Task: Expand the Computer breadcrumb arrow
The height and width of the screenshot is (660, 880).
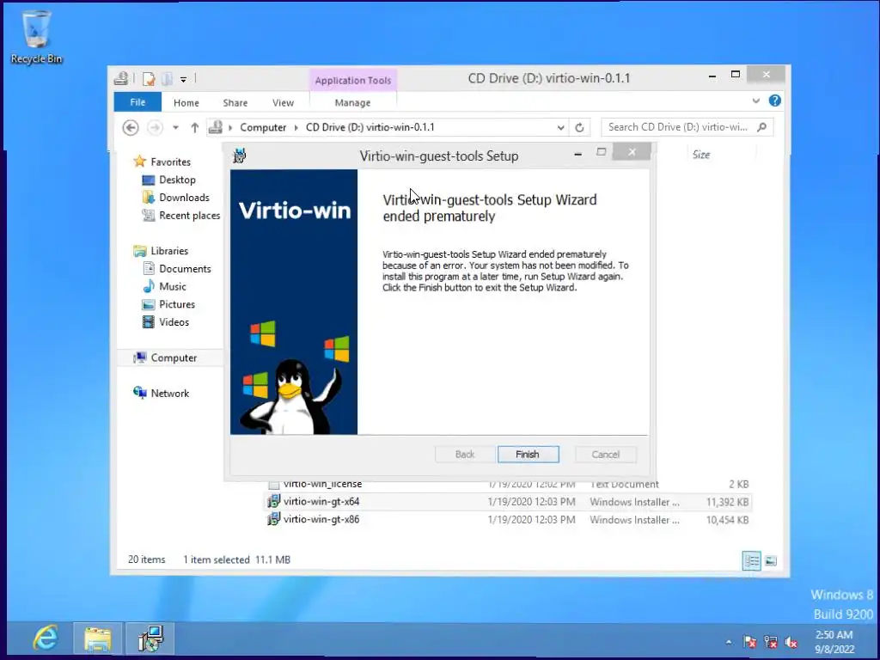Action: (296, 127)
